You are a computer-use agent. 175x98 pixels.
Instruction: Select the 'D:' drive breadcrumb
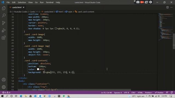tap(11, 12)
